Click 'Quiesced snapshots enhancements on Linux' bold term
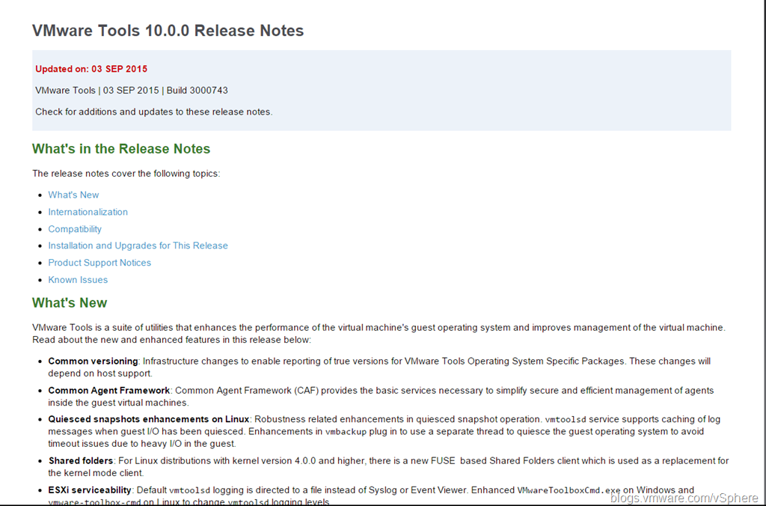 149,419
